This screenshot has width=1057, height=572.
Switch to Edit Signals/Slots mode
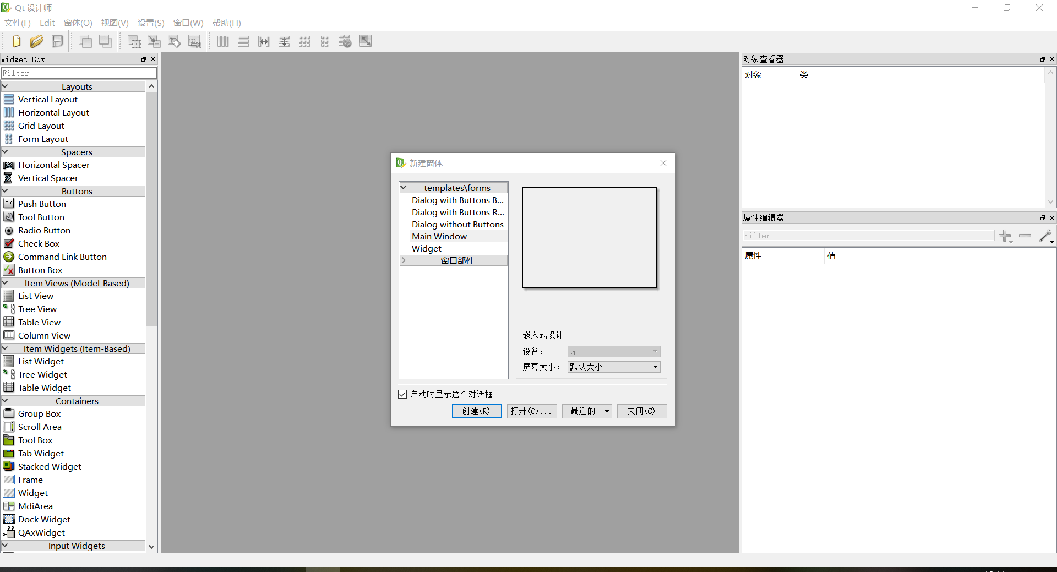point(154,41)
